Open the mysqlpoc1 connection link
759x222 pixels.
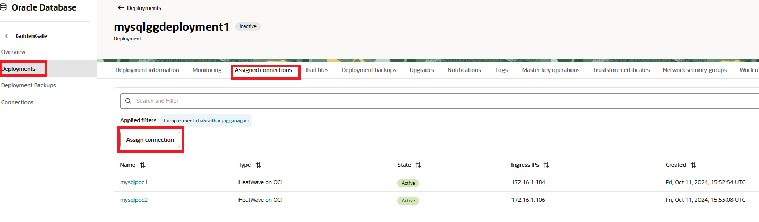pos(133,182)
